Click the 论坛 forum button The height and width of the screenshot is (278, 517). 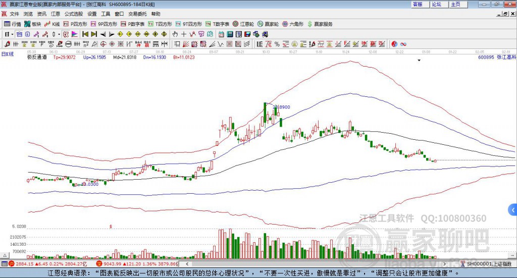439,4
